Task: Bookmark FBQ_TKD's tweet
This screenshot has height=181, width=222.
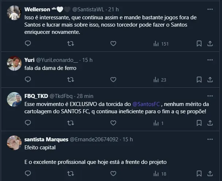Action: point(199,123)
